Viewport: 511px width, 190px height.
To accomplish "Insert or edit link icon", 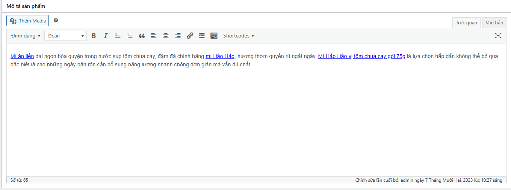I will coord(190,36).
